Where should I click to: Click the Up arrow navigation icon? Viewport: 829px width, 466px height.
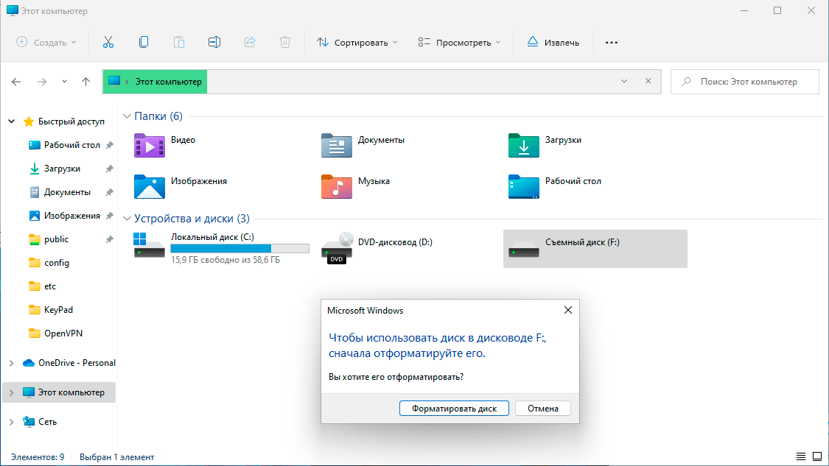click(86, 82)
